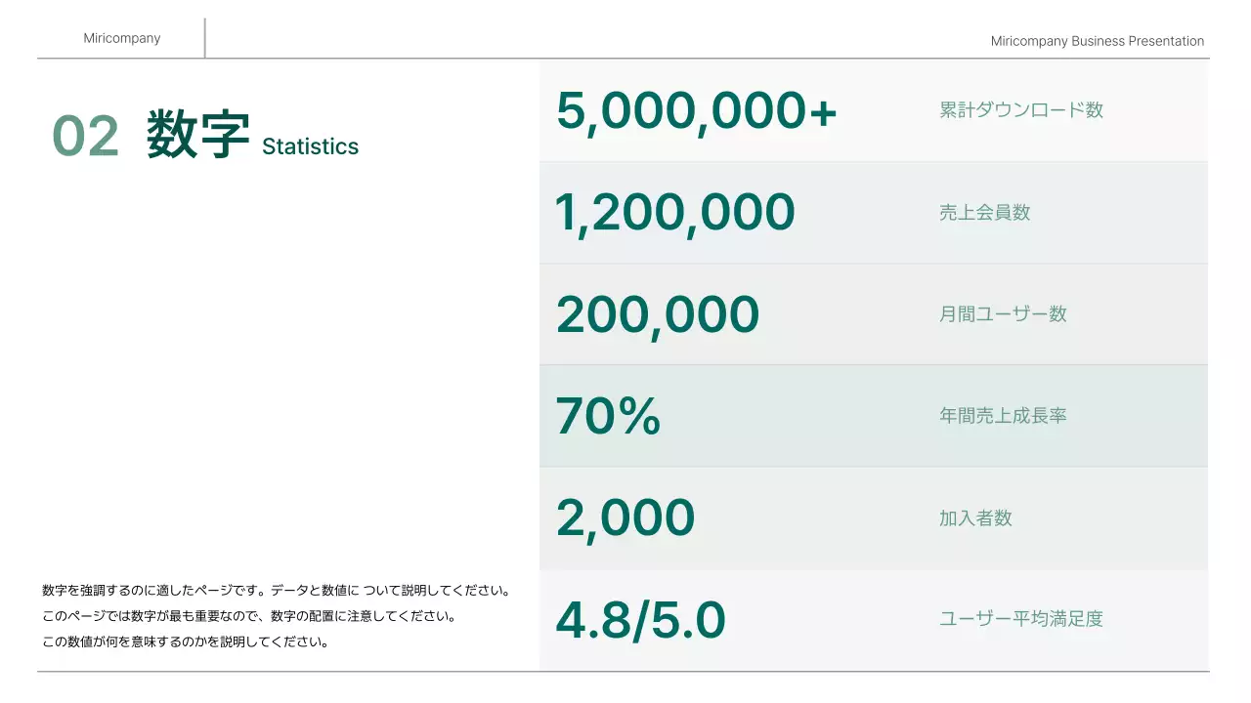Click the description line starting この数値が何を
Image resolution: width=1251 pixels, height=703 pixels.
point(186,641)
